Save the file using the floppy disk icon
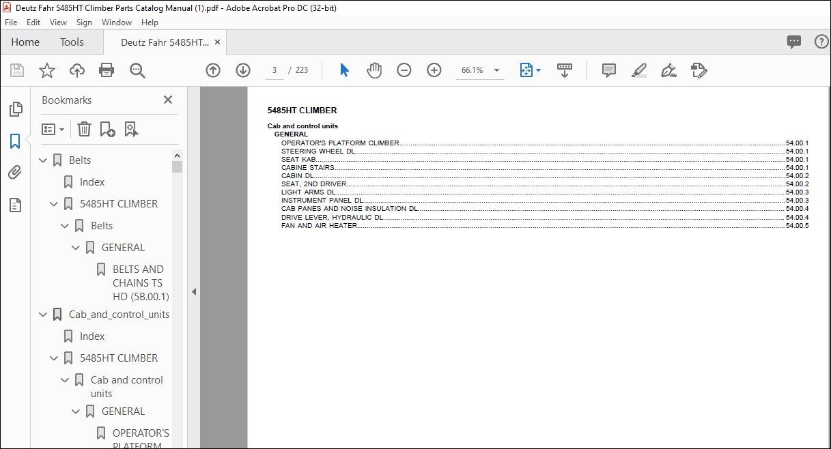 click(x=17, y=70)
